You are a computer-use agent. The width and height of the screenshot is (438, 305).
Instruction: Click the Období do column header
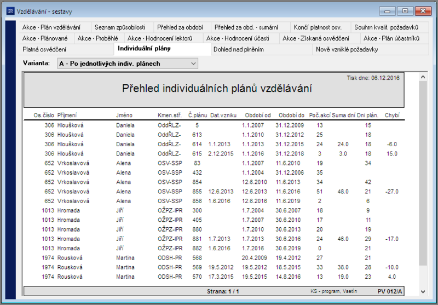coord(291,115)
